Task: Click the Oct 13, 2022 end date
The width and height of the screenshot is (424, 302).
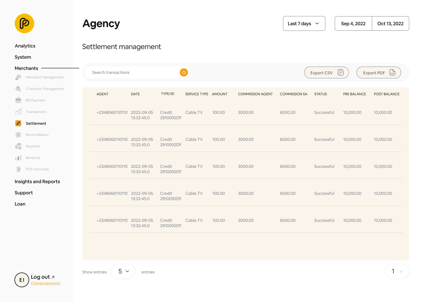Action: coord(390,24)
